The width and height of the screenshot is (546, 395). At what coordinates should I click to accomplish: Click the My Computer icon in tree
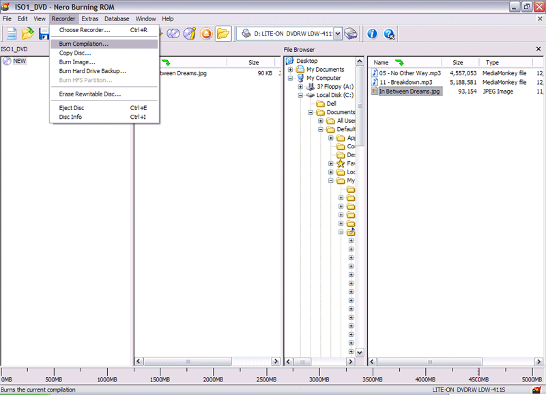coord(300,78)
